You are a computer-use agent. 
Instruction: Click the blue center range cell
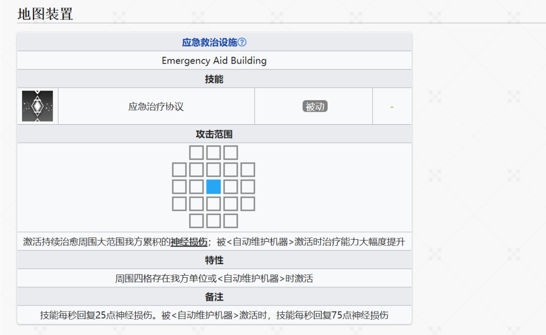click(x=213, y=187)
